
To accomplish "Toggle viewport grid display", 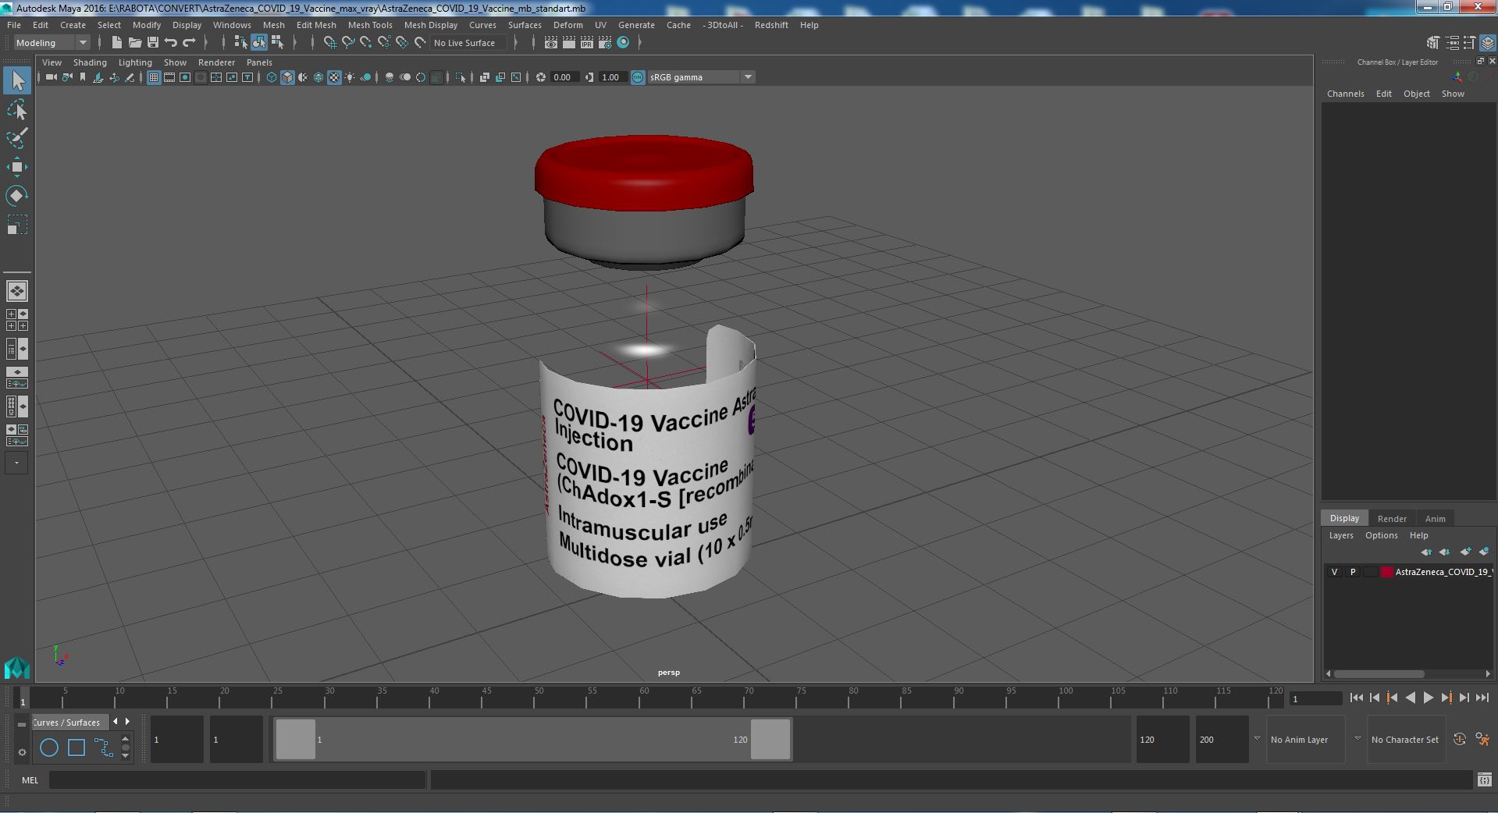I will (154, 77).
